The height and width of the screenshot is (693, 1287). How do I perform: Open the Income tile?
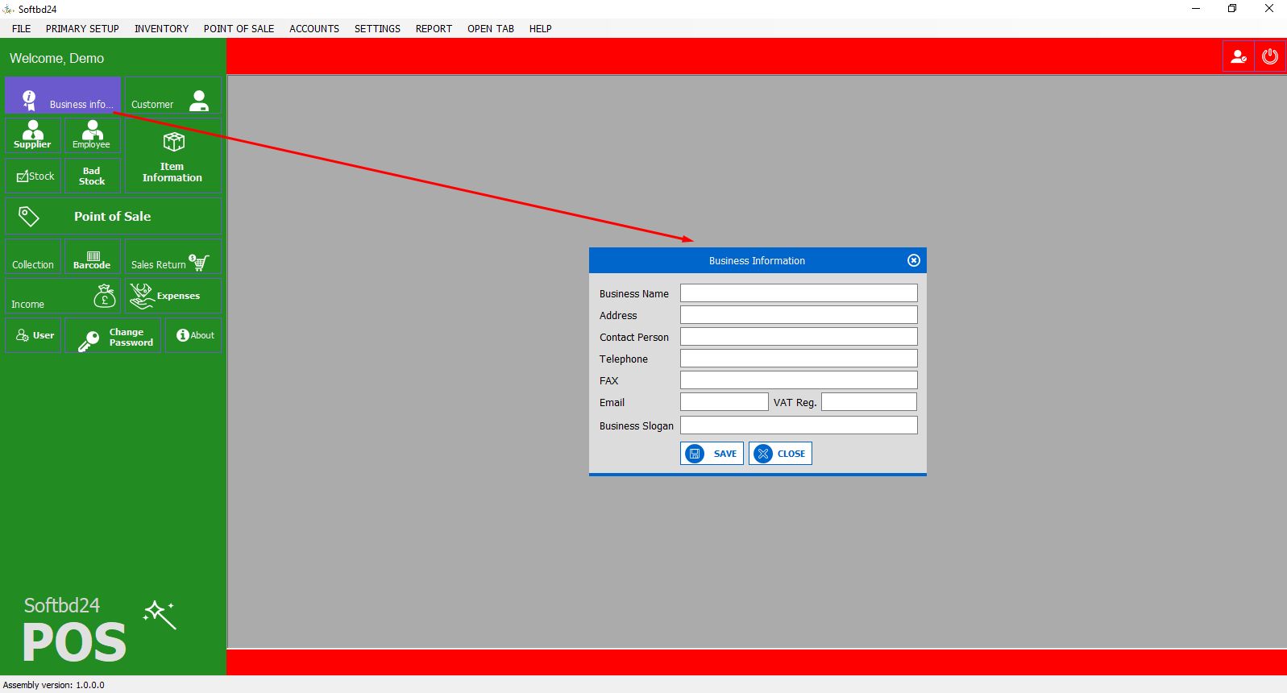pyautogui.click(x=63, y=296)
